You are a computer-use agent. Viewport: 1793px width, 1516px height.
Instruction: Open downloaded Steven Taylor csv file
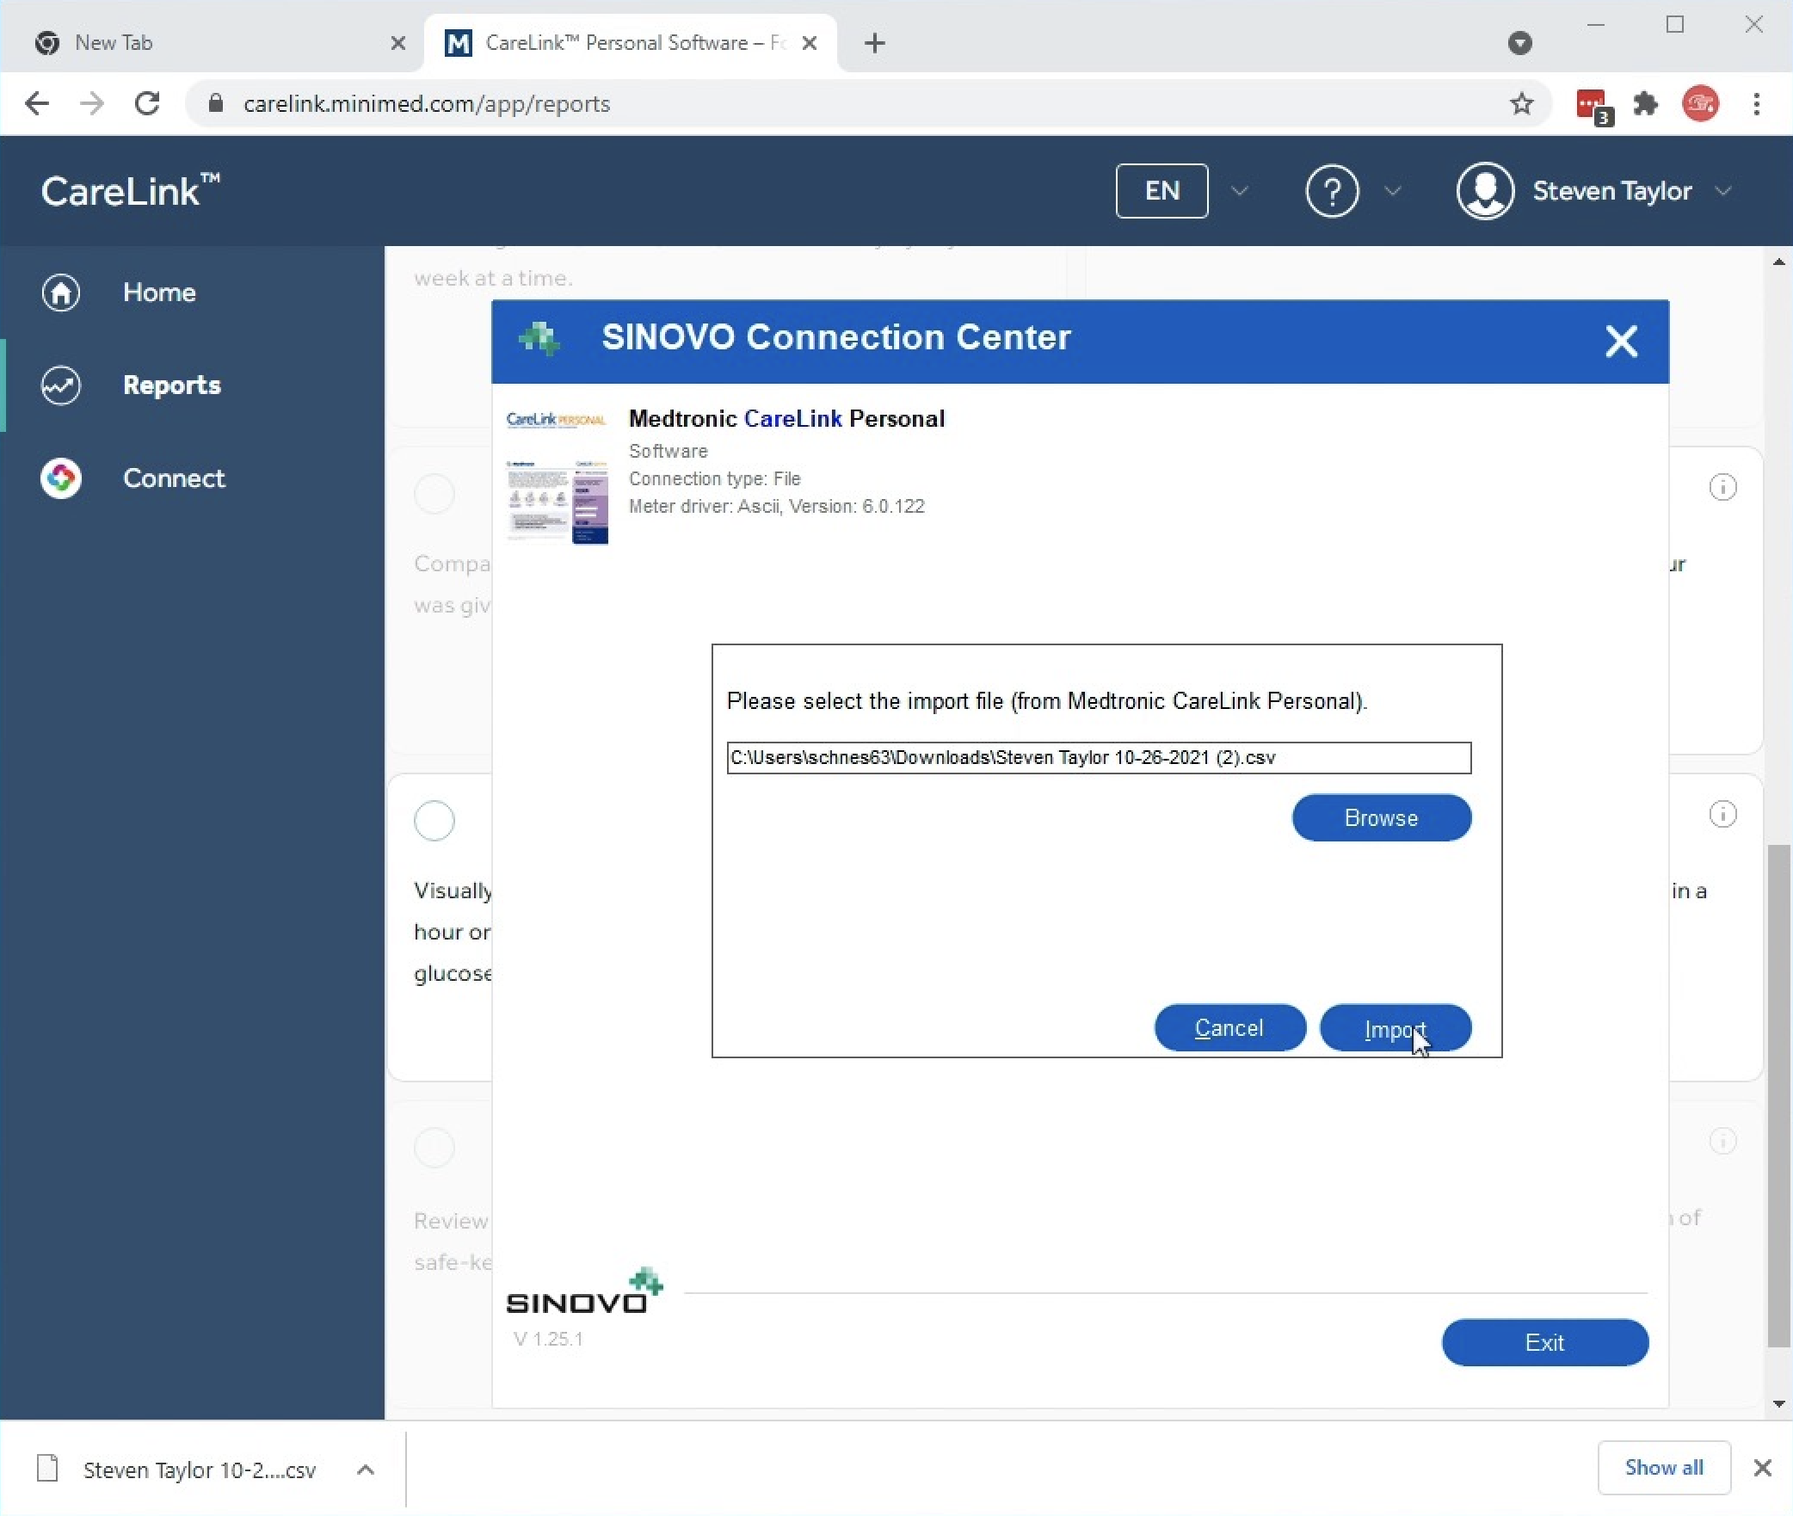click(x=200, y=1470)
